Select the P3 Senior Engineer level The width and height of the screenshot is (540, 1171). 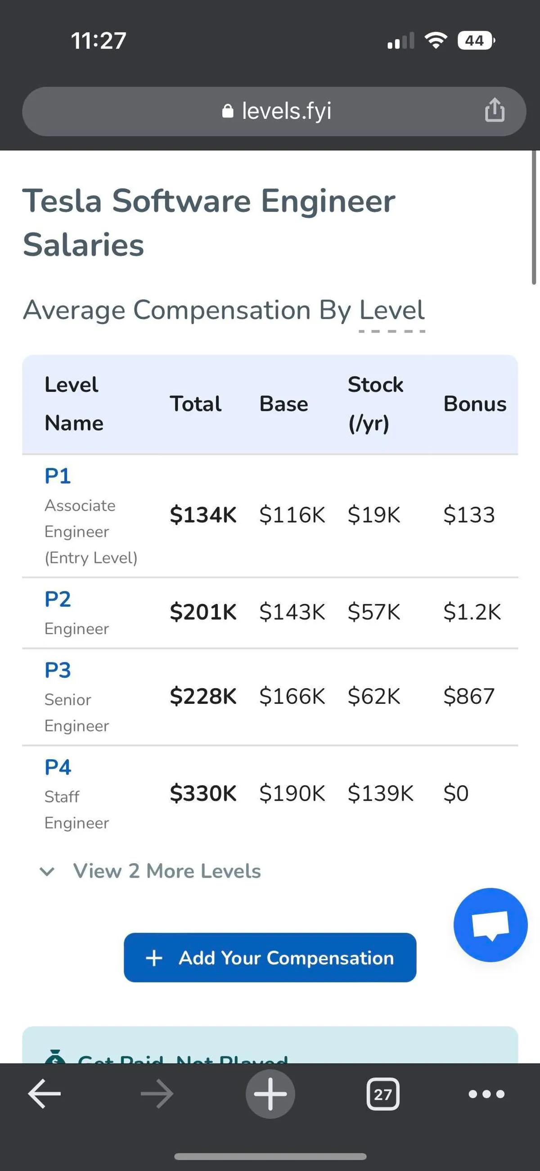click(x=58, y=670)
